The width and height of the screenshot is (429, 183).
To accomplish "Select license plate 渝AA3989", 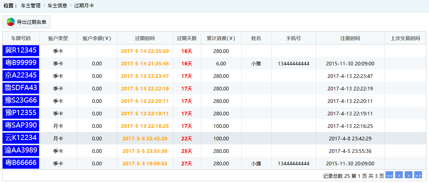I will [21, 151].
